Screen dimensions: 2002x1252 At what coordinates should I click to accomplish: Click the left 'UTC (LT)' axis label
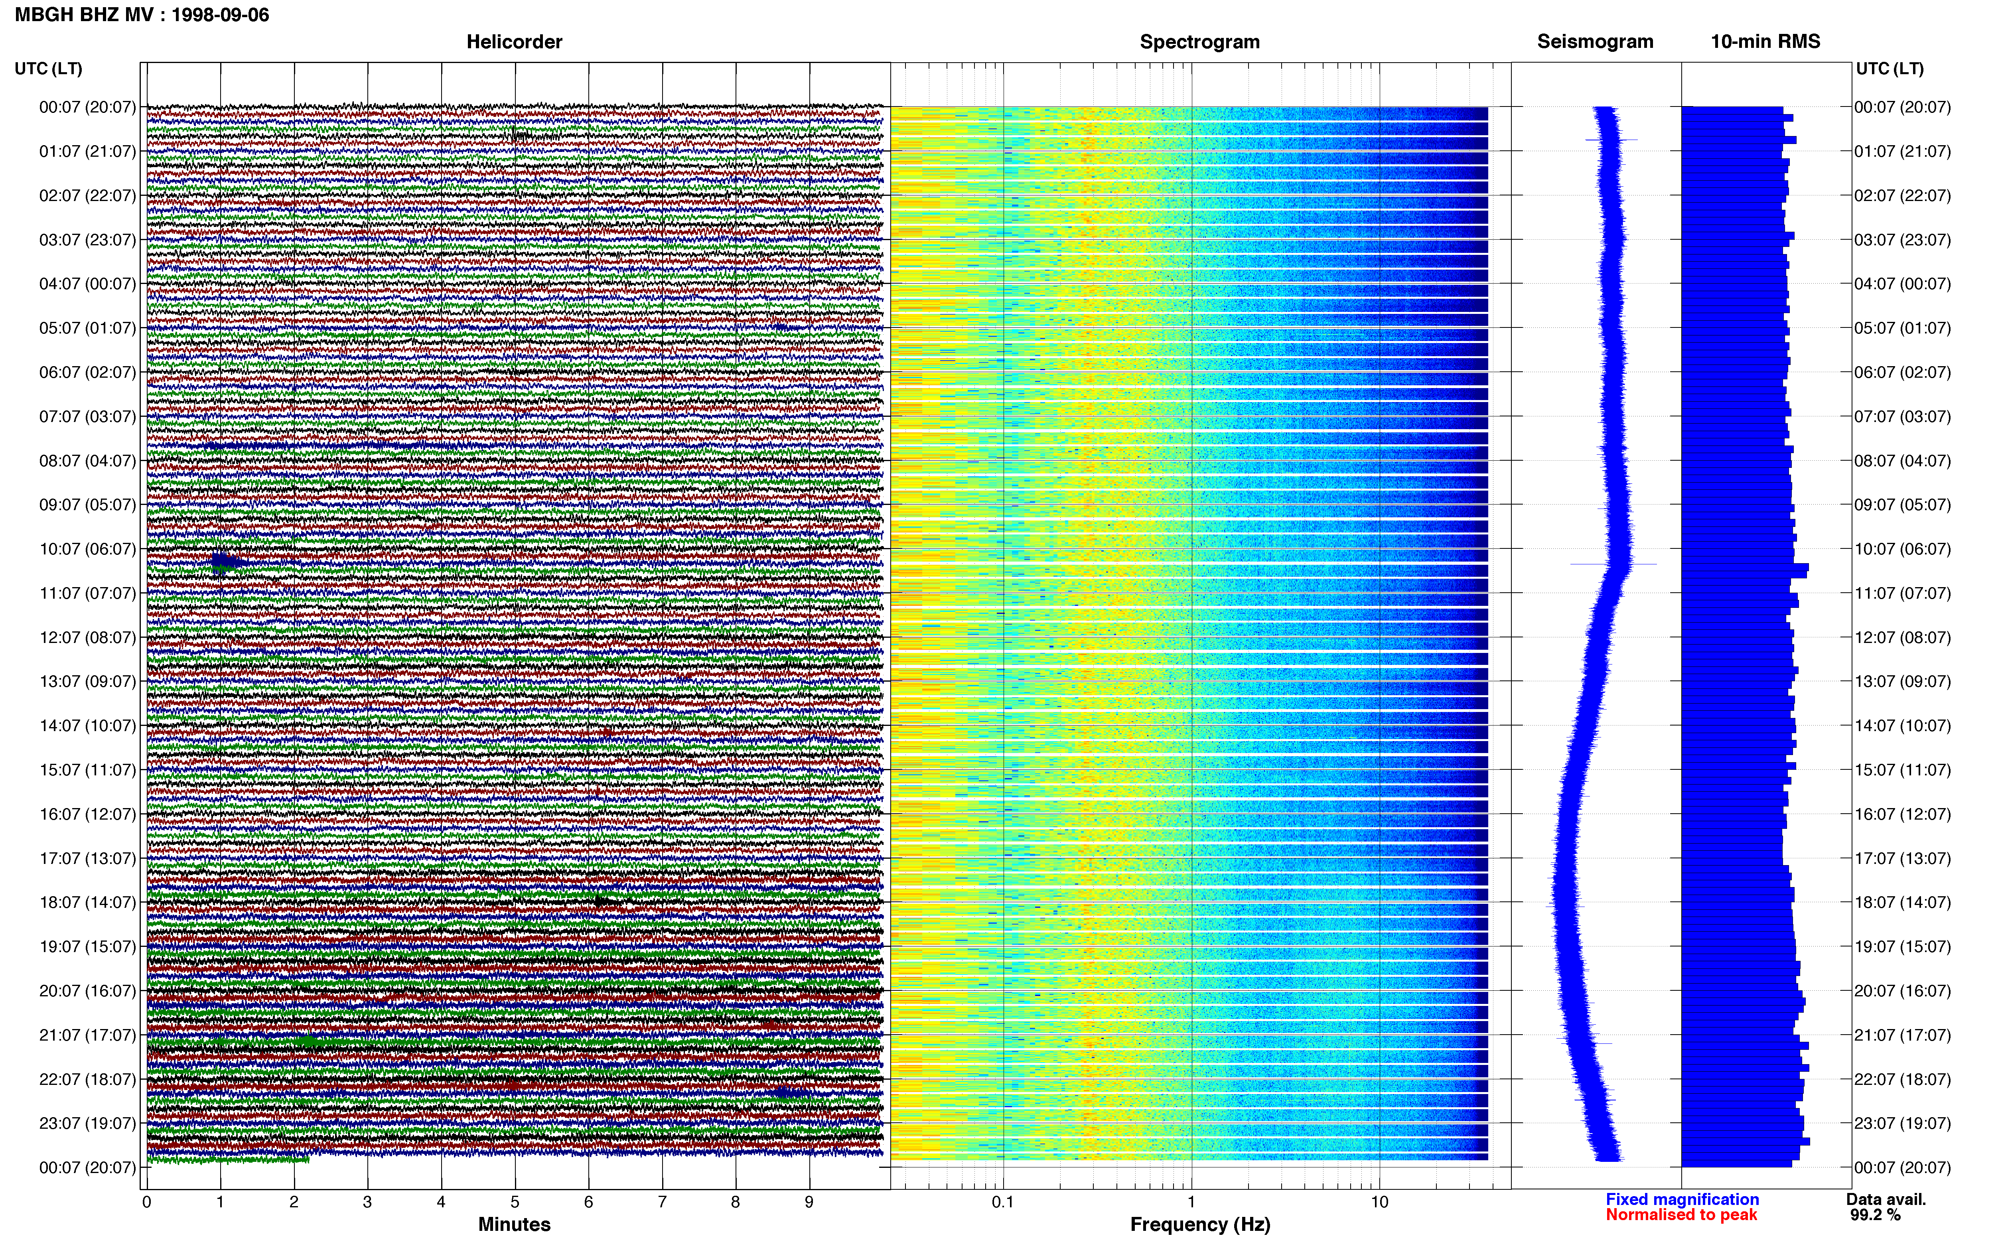[48, 69]
